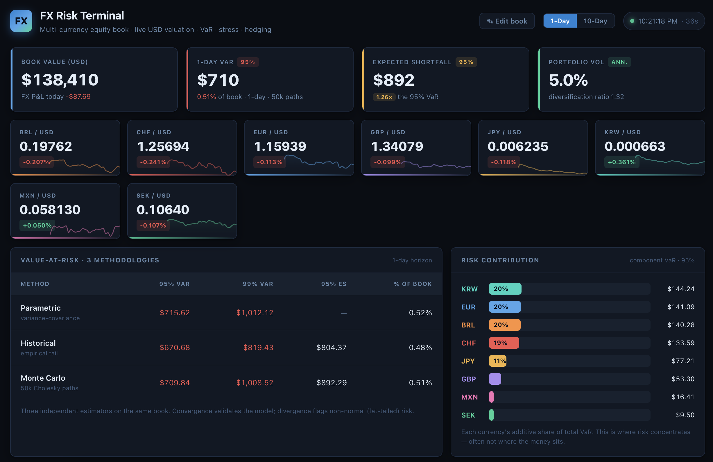Screen dimensions: 713x462
Task: Click Historical 95% ES value $804.37
Action: (332, 348)
